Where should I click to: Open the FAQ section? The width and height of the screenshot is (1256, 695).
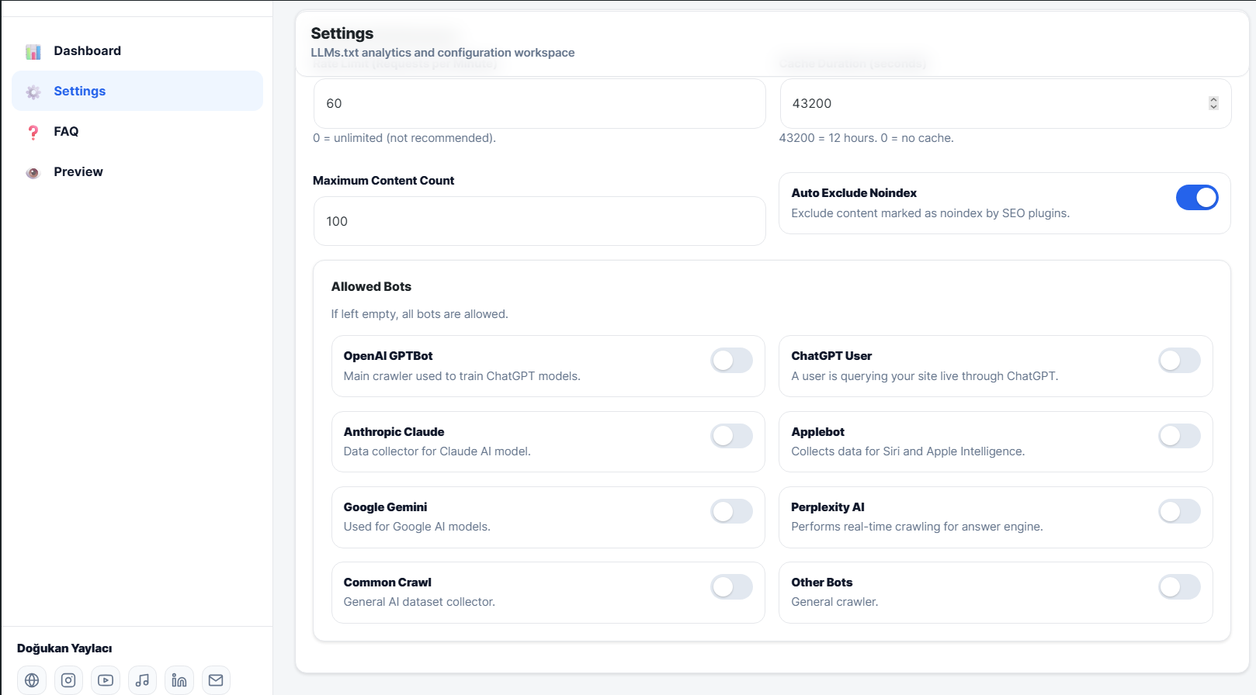coord(137,132)
